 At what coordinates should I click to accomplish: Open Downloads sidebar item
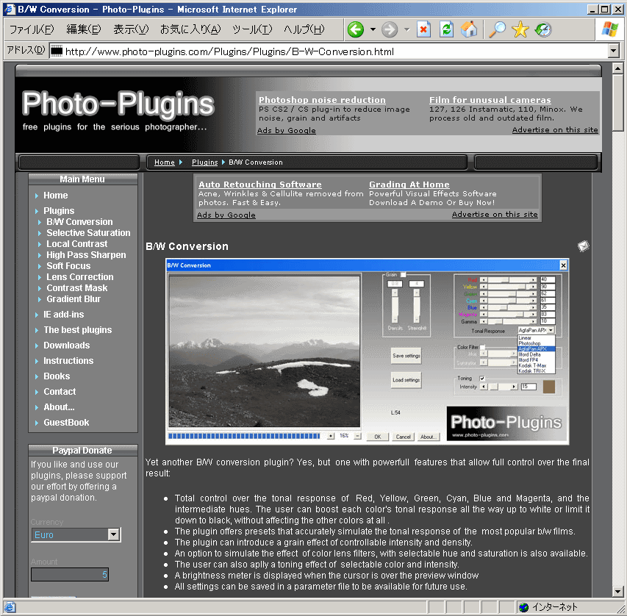(66, 345)
